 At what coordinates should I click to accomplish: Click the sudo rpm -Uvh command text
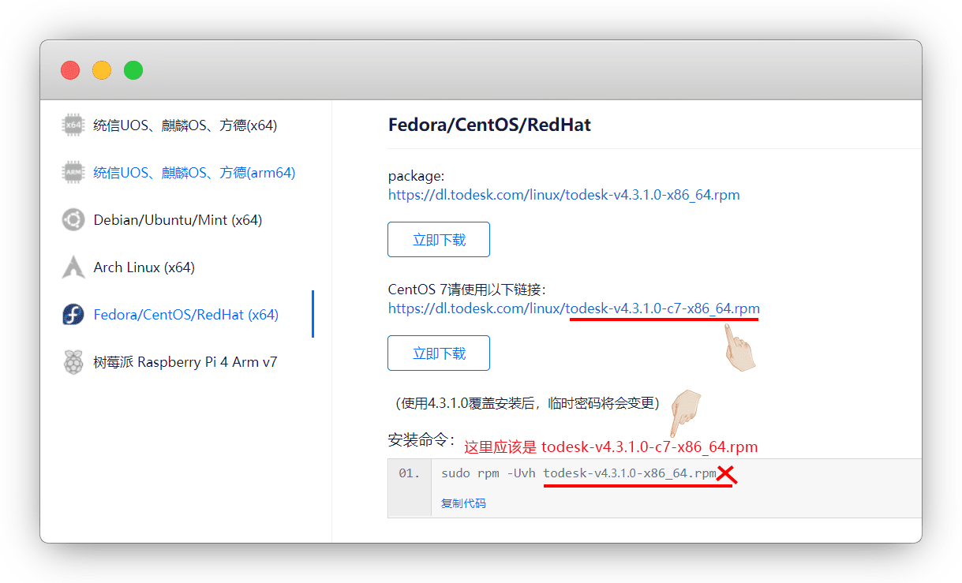pos(578,473)
